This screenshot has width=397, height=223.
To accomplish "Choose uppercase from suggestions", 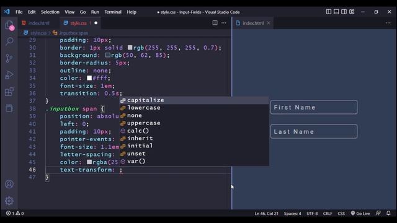I will coord(194,123).
